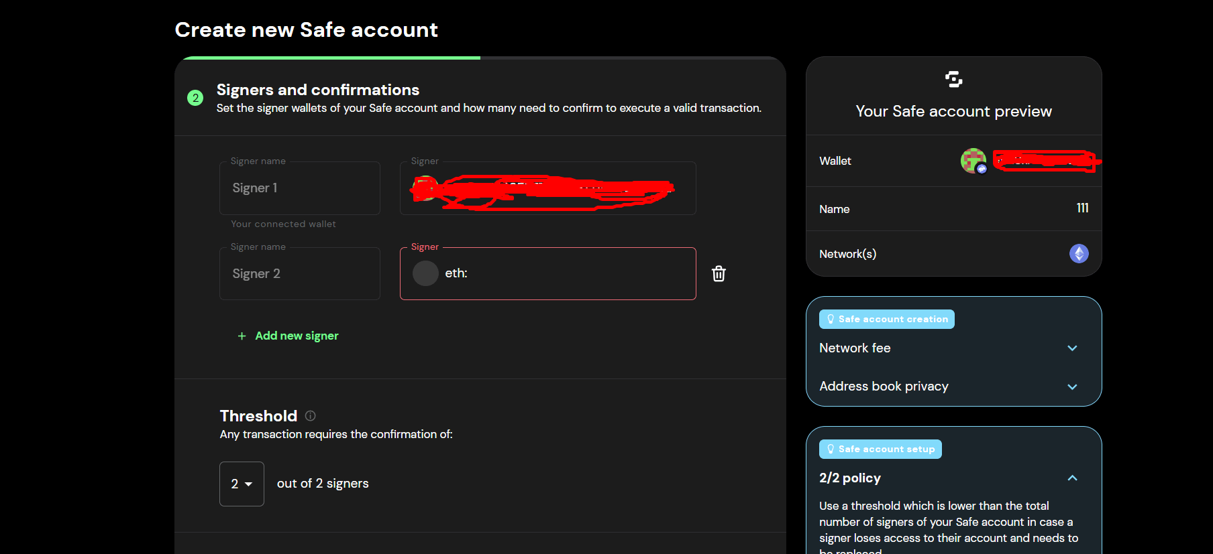Click the Signer 1 name field
The width and height of the screenshot is (1213, 554).
(300, 188)
